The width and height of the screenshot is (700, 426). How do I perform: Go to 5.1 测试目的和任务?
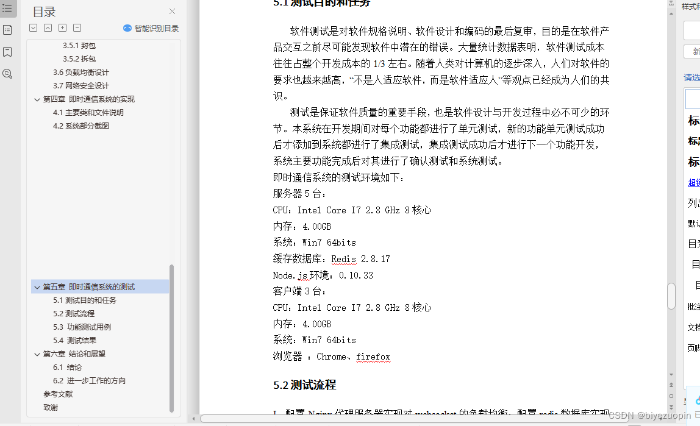84,300
